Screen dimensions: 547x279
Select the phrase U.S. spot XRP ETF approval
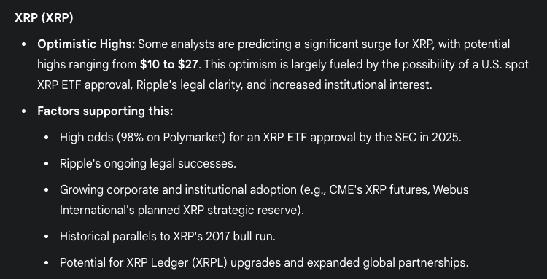tap(283, 74)
